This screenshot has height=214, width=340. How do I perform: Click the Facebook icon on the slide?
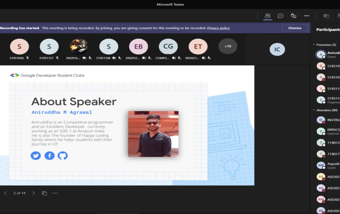[50, 156]
